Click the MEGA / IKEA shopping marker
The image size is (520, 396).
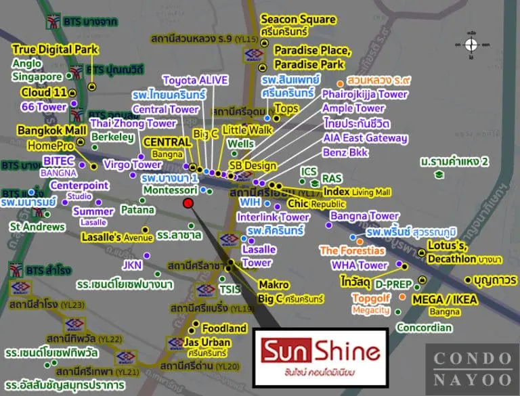pyautogui.click(x=422, y=280)
